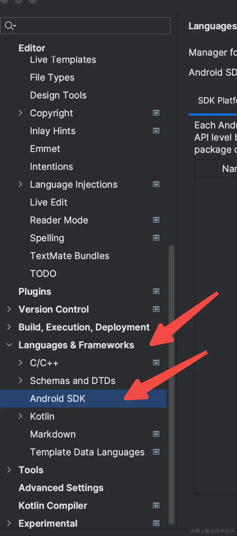
Task: Select Live Templates under Editor
Action: coord(63,60)
